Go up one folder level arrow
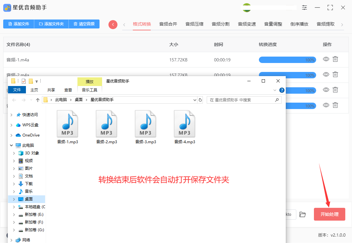352x243 pixels. pos(38,100)
